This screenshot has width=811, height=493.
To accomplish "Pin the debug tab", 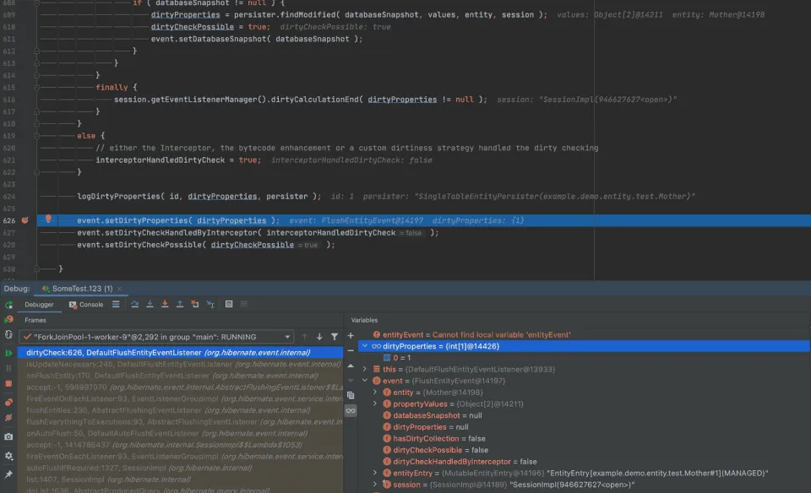I will pos(8,474).
